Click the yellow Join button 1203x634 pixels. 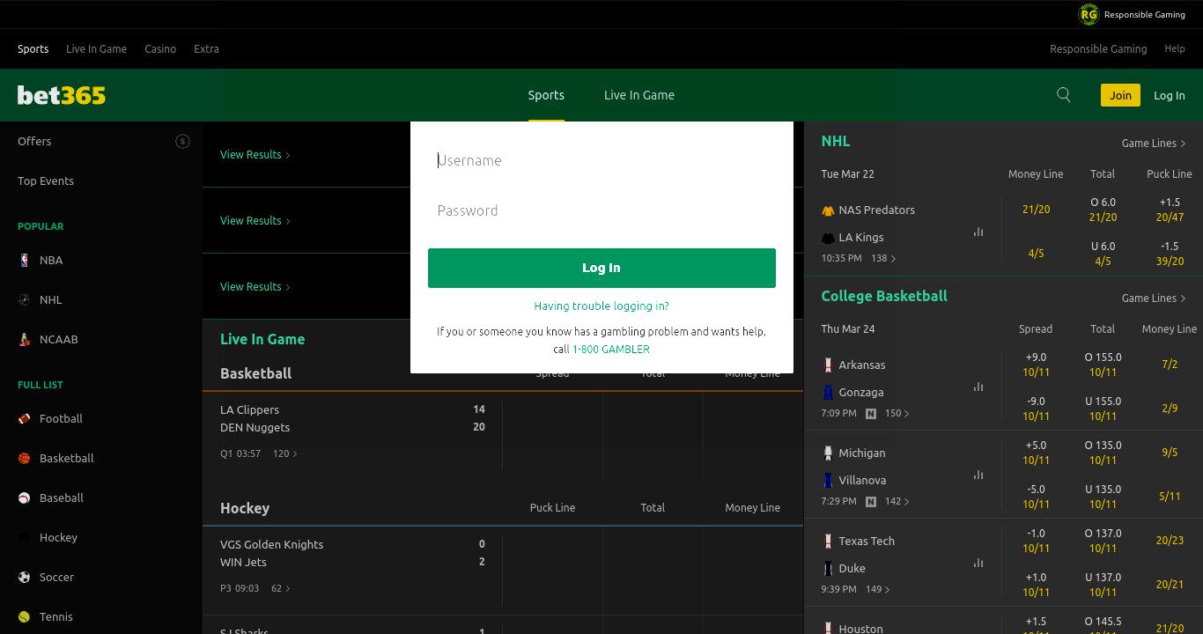tap(1120, 95)
